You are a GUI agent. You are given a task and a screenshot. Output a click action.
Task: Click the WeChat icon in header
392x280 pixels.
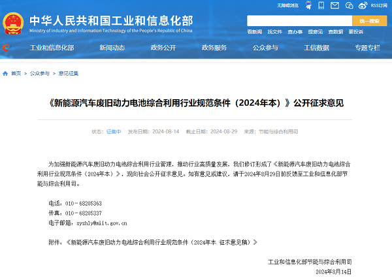tap(348, 5)
